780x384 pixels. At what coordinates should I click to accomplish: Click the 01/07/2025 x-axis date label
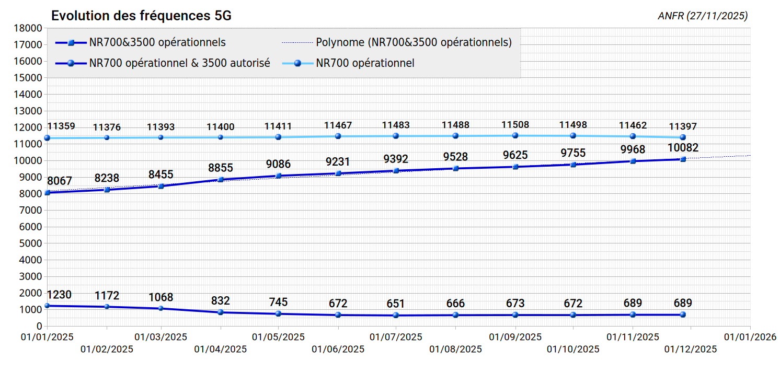click(x=396, y=338)
